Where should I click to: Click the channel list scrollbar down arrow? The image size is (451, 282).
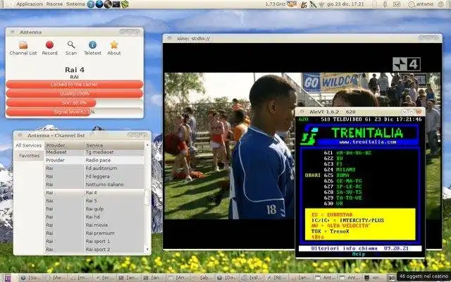[x=147, y=250]
